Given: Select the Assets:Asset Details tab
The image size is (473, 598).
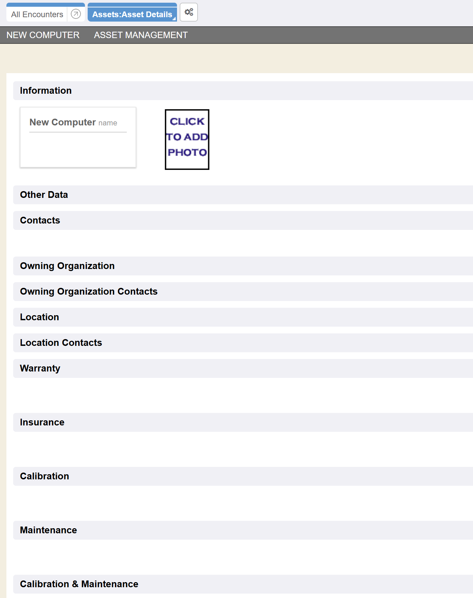Looking at the screenshot, I should tap(132, 14).
